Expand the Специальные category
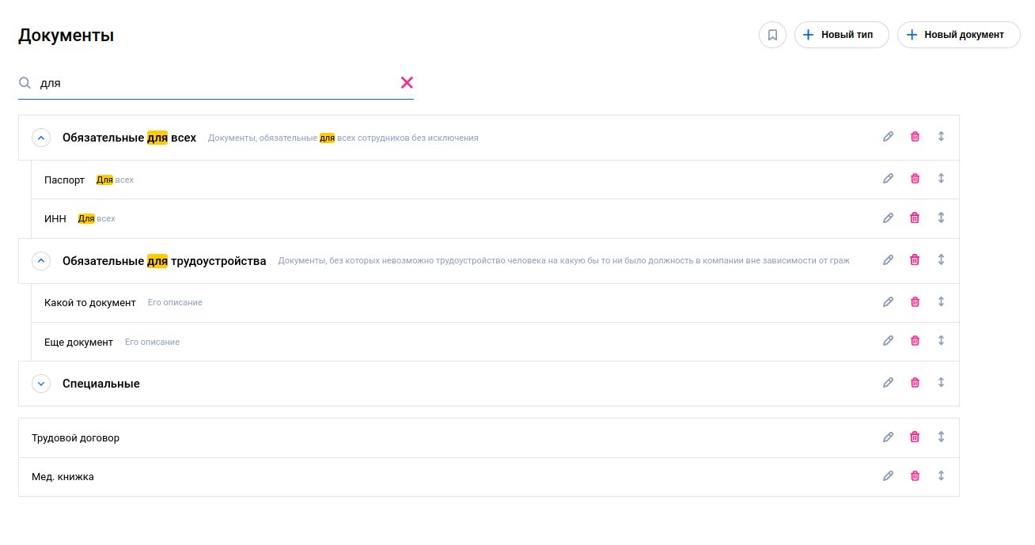The height and width of the screenshot is (545, 1035). click(40, 383)
